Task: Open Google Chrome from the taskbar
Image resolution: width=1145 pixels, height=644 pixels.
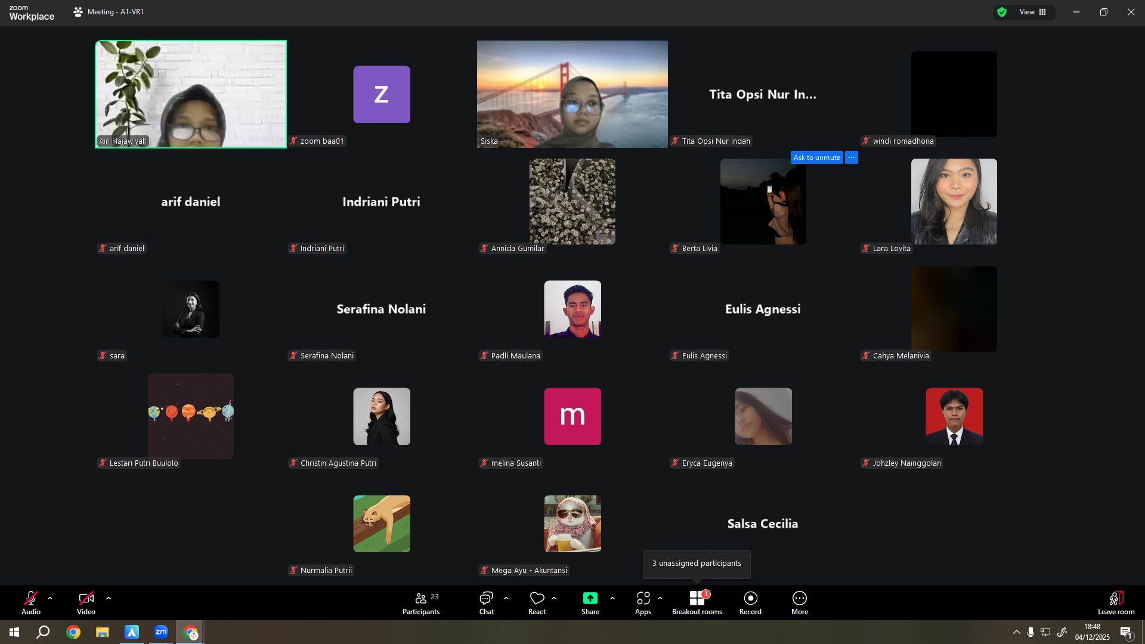Action: click(73, 632)
